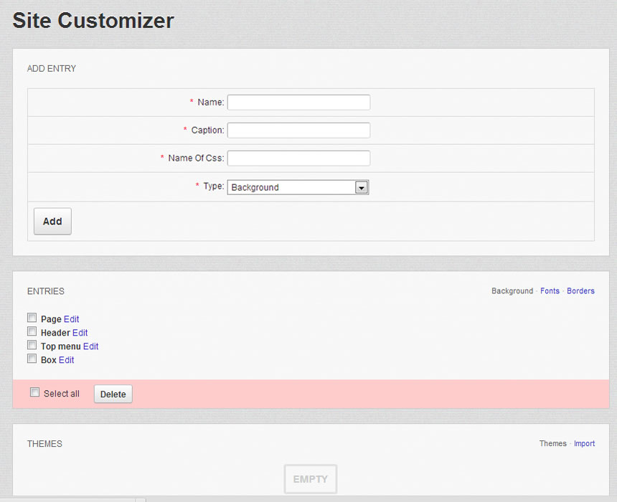Edit the Header entry
The height and width of the screenshot is (502, 617).
tap(80, 333)
